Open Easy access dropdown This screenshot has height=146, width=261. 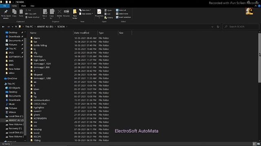click(x=86, y=14)
